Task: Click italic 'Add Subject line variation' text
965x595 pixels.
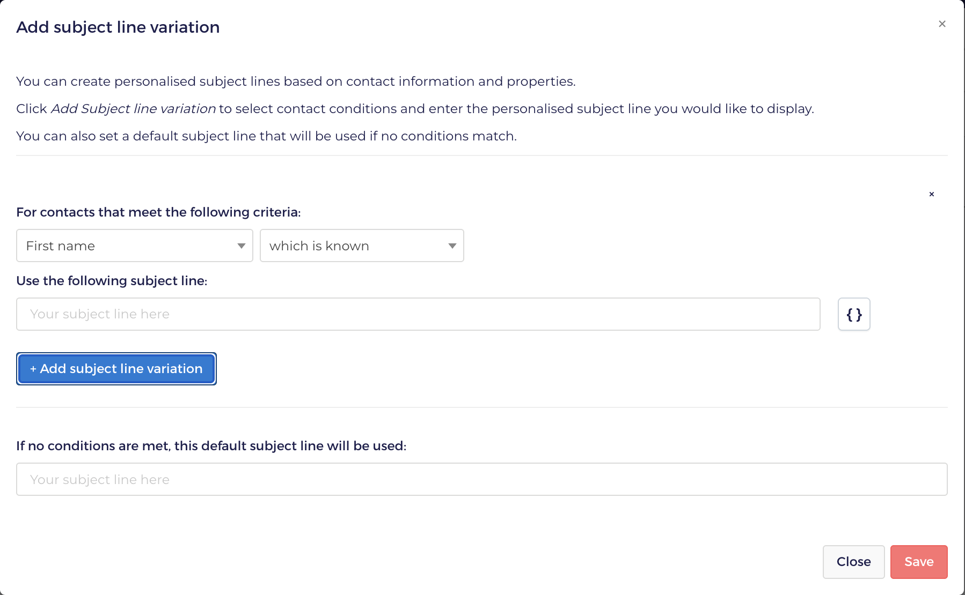Action: tap(133, 109)
